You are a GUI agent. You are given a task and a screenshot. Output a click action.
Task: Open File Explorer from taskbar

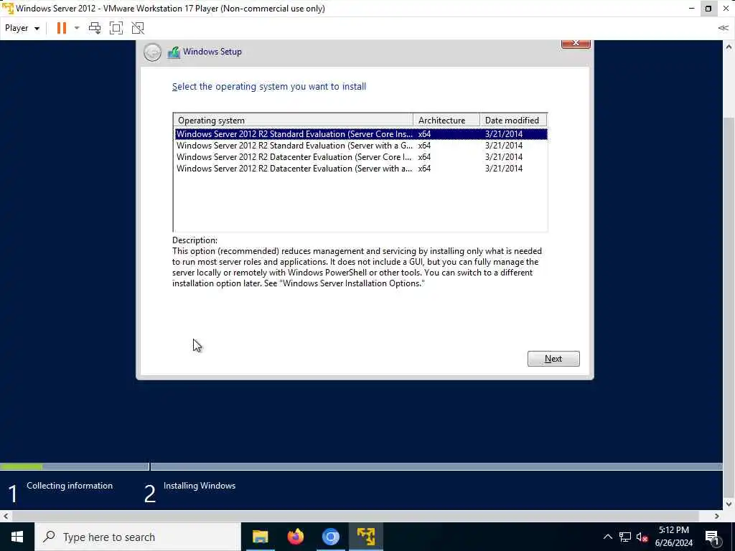click(260, 537)
